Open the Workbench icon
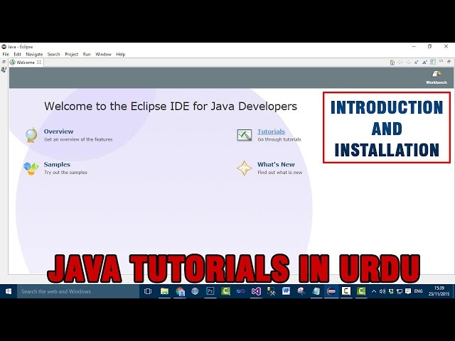Screen dimensions: 455x341 pos(436,74)
